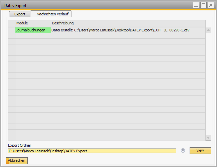Click the Beschreibung column header

[128, 23]
